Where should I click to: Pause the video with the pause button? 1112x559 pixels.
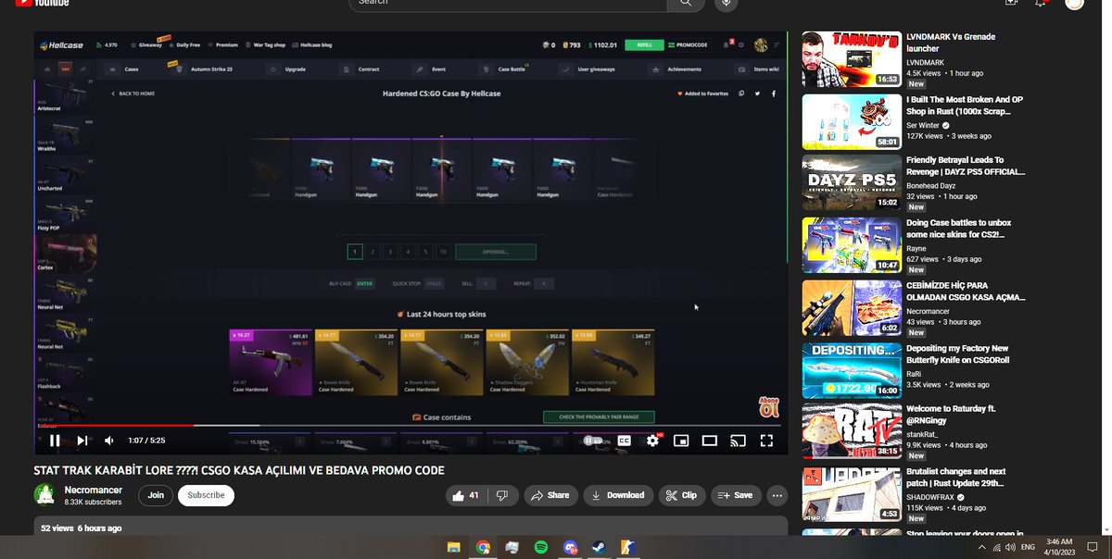coord(55,441)
